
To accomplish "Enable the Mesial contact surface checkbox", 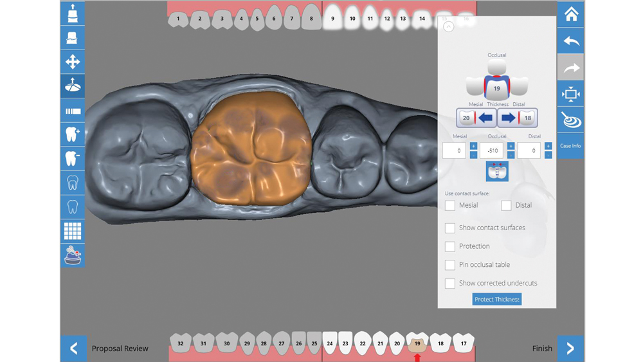I will click(450, 205).
